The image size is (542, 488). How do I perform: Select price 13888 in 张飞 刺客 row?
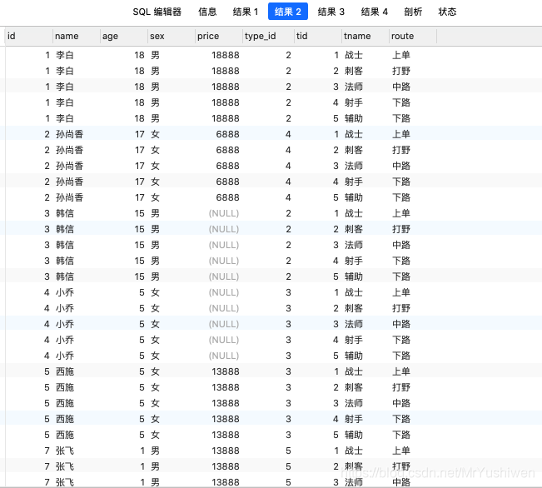point(226,467)
